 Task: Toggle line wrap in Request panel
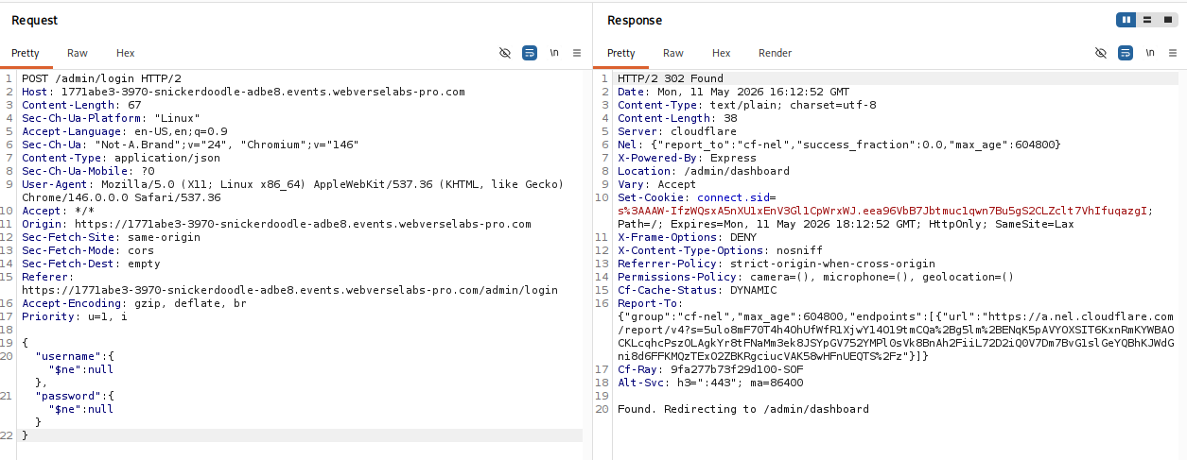pyautogui.click(x=530, y=53)
